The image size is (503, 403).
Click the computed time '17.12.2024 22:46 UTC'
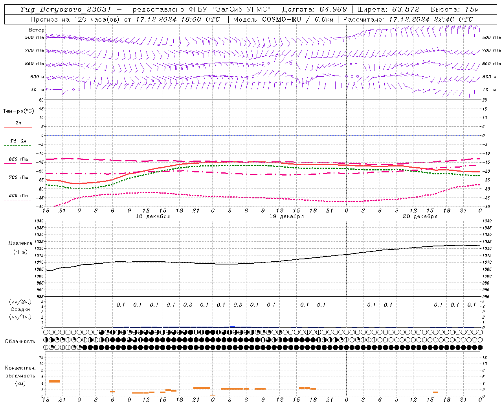tap(431, 19)
